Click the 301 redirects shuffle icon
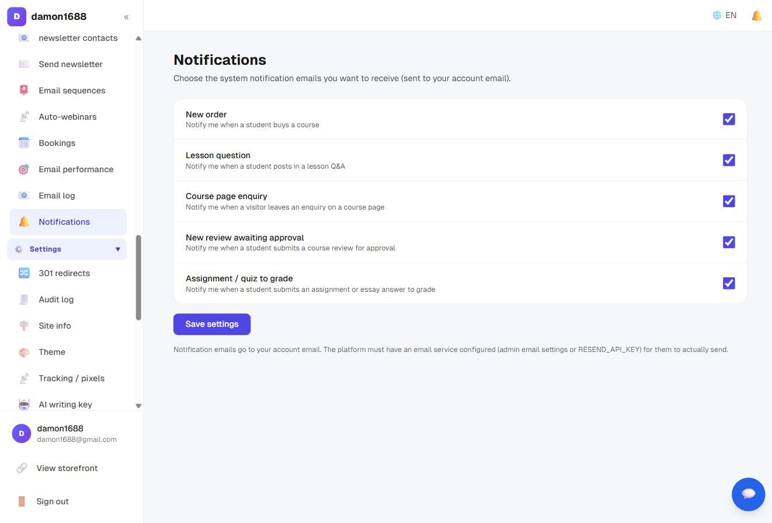 [x=24, y=273]
